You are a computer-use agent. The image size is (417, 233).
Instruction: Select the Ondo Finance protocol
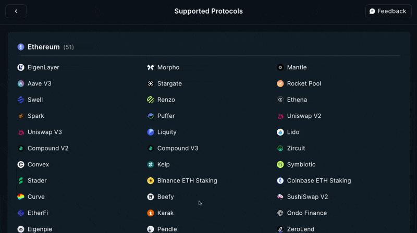coord(302,213)
